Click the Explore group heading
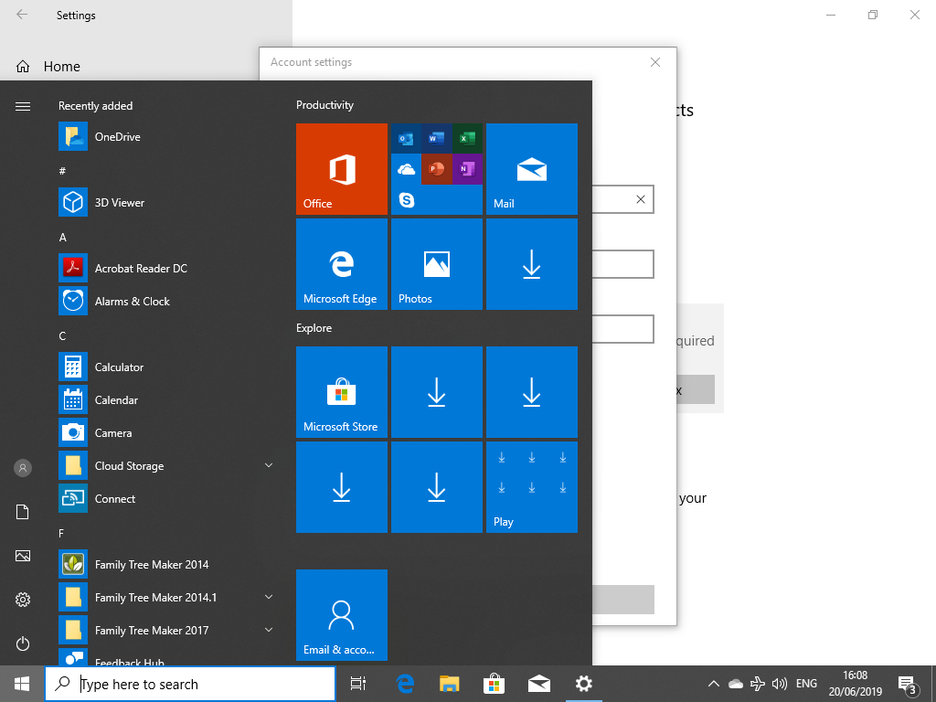The image size is (936, 702). point(314,328)
